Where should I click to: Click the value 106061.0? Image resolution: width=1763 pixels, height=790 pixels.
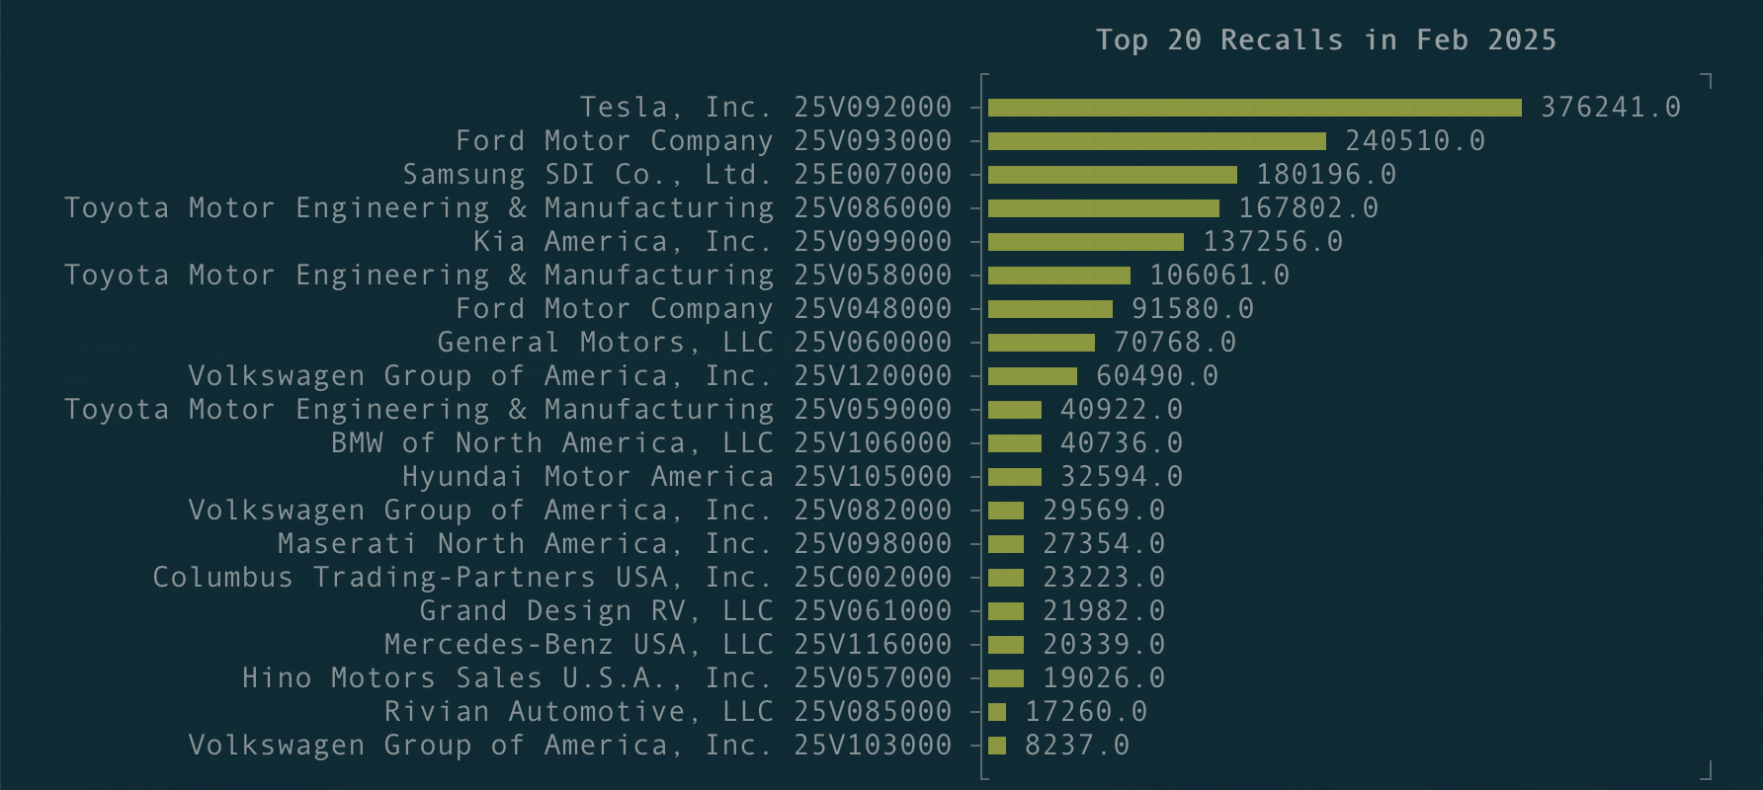[x=1219, y=275]
